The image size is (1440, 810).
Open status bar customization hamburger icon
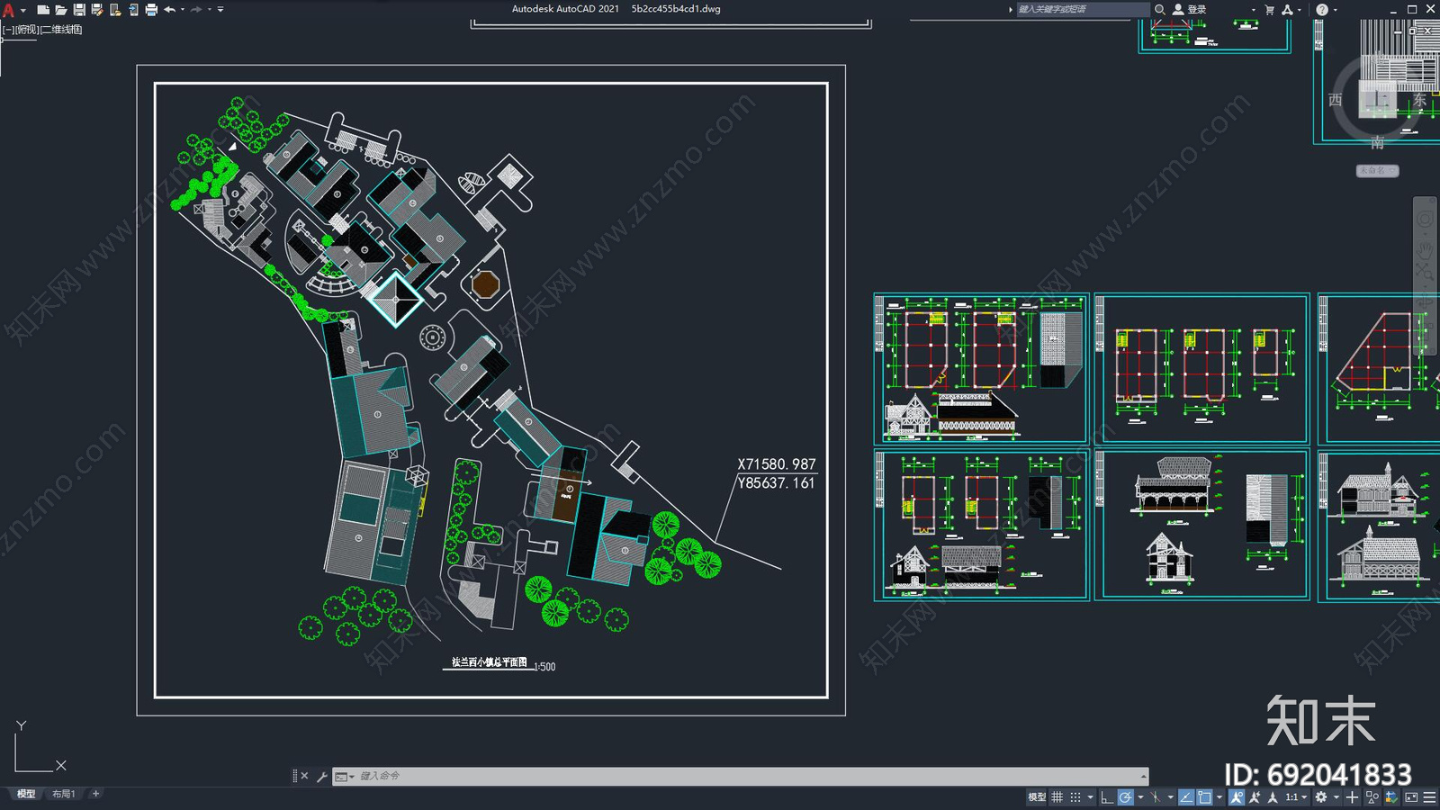point(1429,797)
